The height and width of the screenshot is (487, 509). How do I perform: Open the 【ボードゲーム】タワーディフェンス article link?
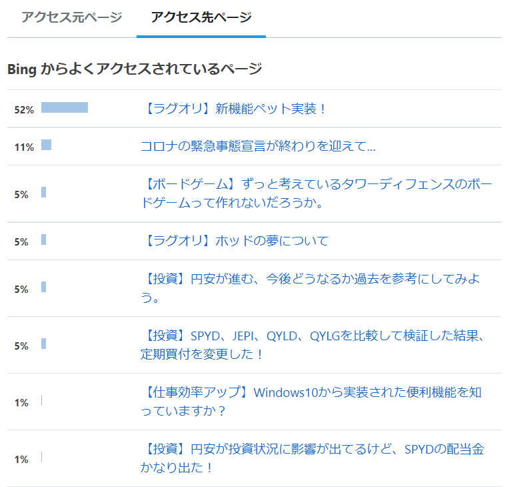click(x=316, y=193)
